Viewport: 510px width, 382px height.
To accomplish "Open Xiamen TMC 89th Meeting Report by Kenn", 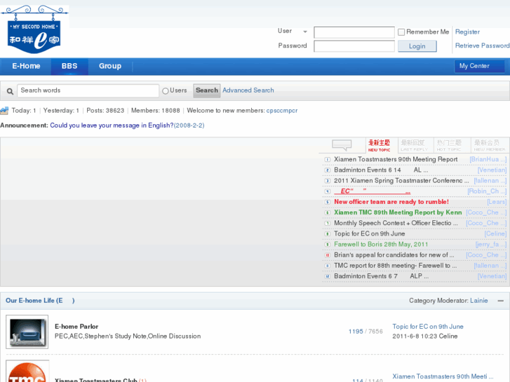I will pyautogui.click(x=398, y=212).
